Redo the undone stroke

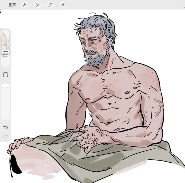click(5, 137)
